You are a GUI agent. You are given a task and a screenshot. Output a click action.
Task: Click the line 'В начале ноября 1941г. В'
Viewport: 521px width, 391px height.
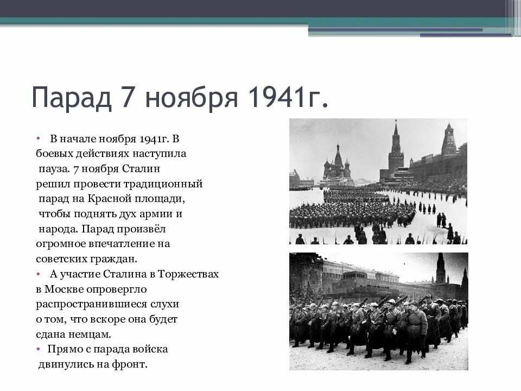tap(115, 138)
